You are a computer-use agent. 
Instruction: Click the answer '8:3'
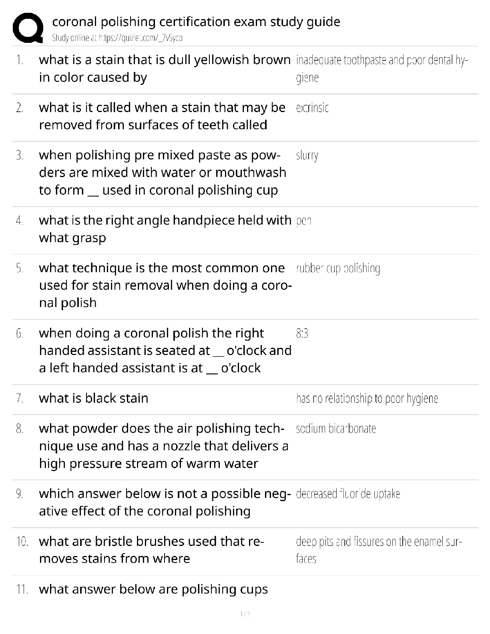click(x=302, y=333)
